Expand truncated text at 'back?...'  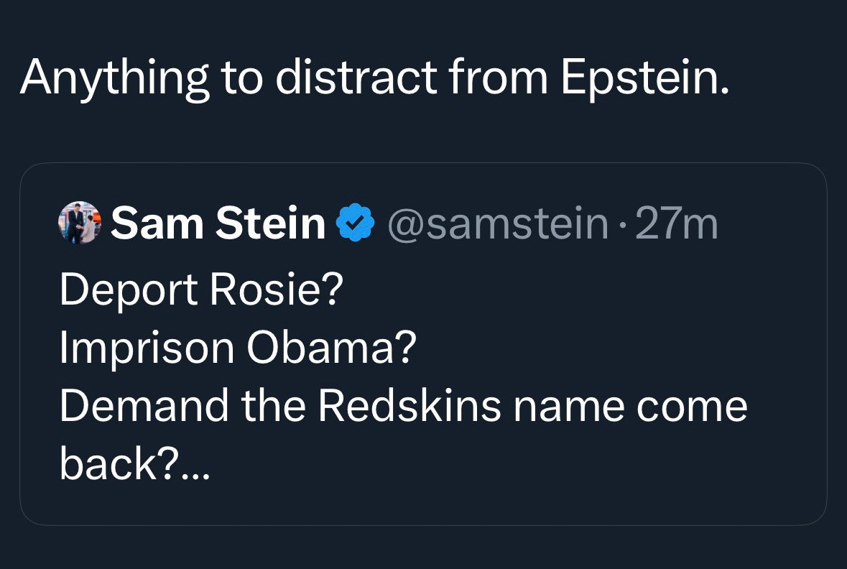pyautogui.click(x=134, y=463)
